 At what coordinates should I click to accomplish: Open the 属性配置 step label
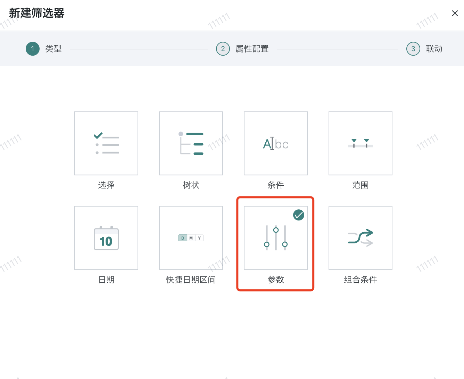pos(252,49)
